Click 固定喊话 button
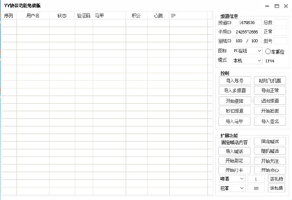Viewport: 292px width, 200px height. (270, 142)
